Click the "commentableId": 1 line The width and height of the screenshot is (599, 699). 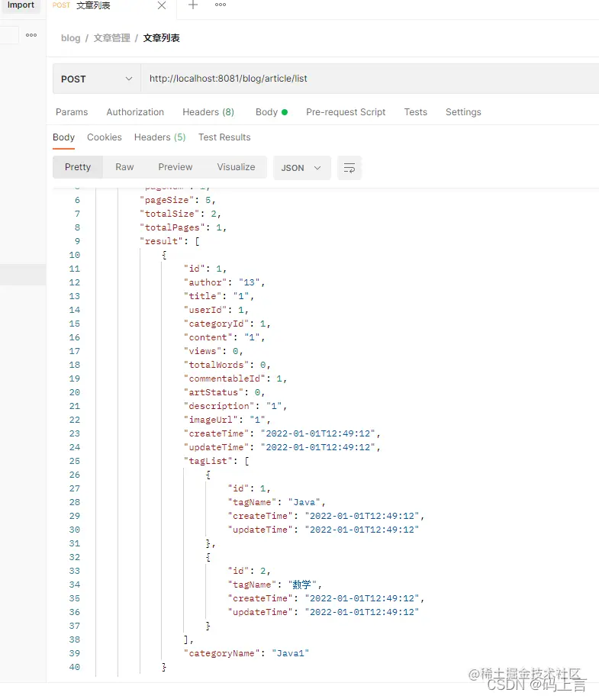pos(235,379)
